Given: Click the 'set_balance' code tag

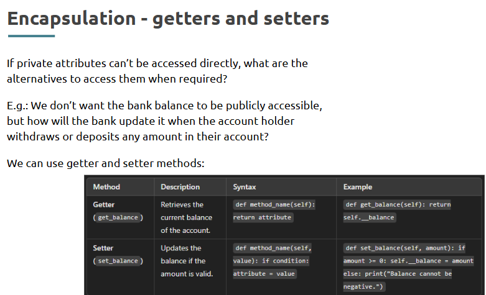Looking at the screenshot, I should coord(118,261).
